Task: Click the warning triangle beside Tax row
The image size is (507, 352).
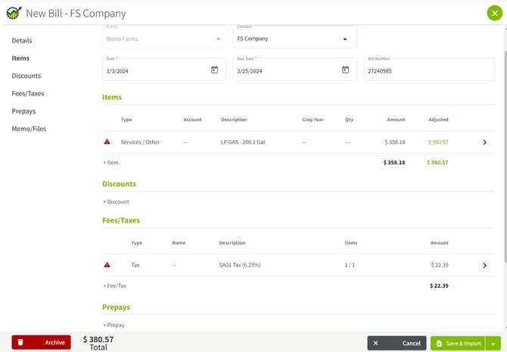Action: click(107, 265)
